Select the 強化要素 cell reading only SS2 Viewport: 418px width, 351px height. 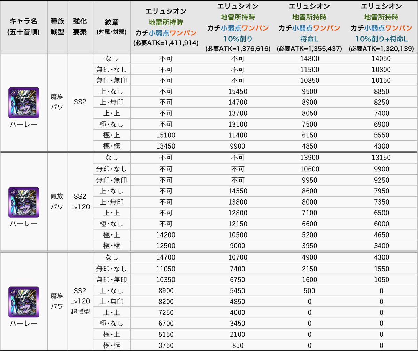click(x=80, y=102)
